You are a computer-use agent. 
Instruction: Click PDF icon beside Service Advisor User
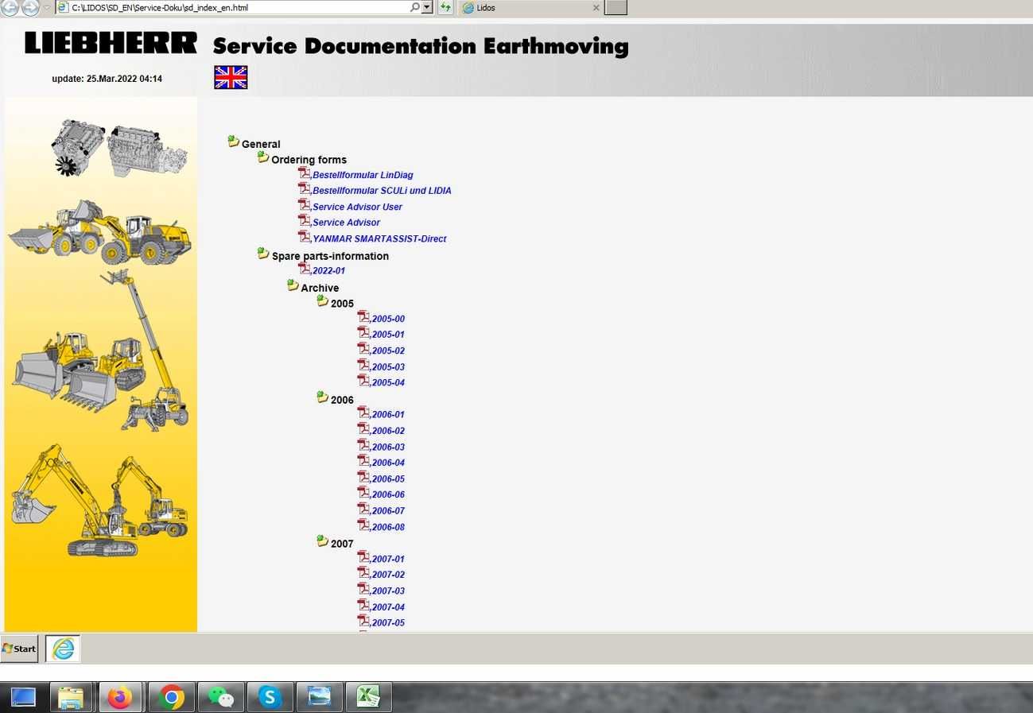click(x=305, y=205)
